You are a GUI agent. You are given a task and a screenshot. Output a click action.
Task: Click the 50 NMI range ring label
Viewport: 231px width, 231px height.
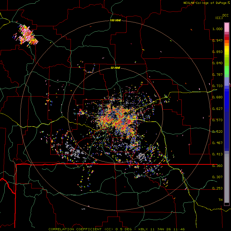[115, 68]
